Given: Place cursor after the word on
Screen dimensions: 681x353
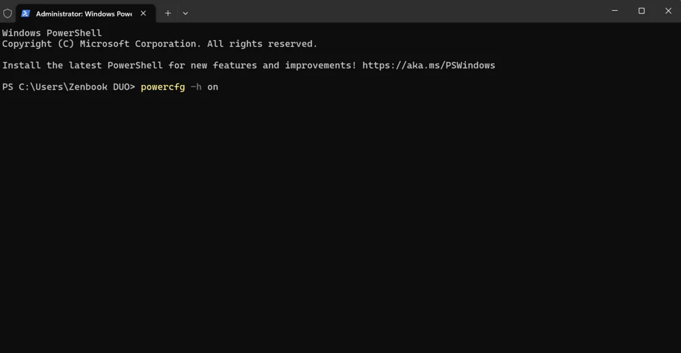Looking at the screenshot, I should pos(219,87).
